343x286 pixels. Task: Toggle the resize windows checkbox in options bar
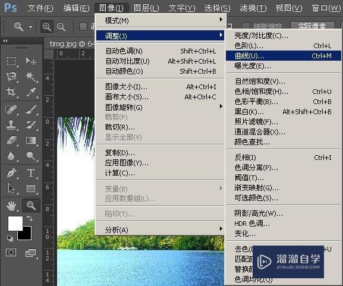click(83, 27)
